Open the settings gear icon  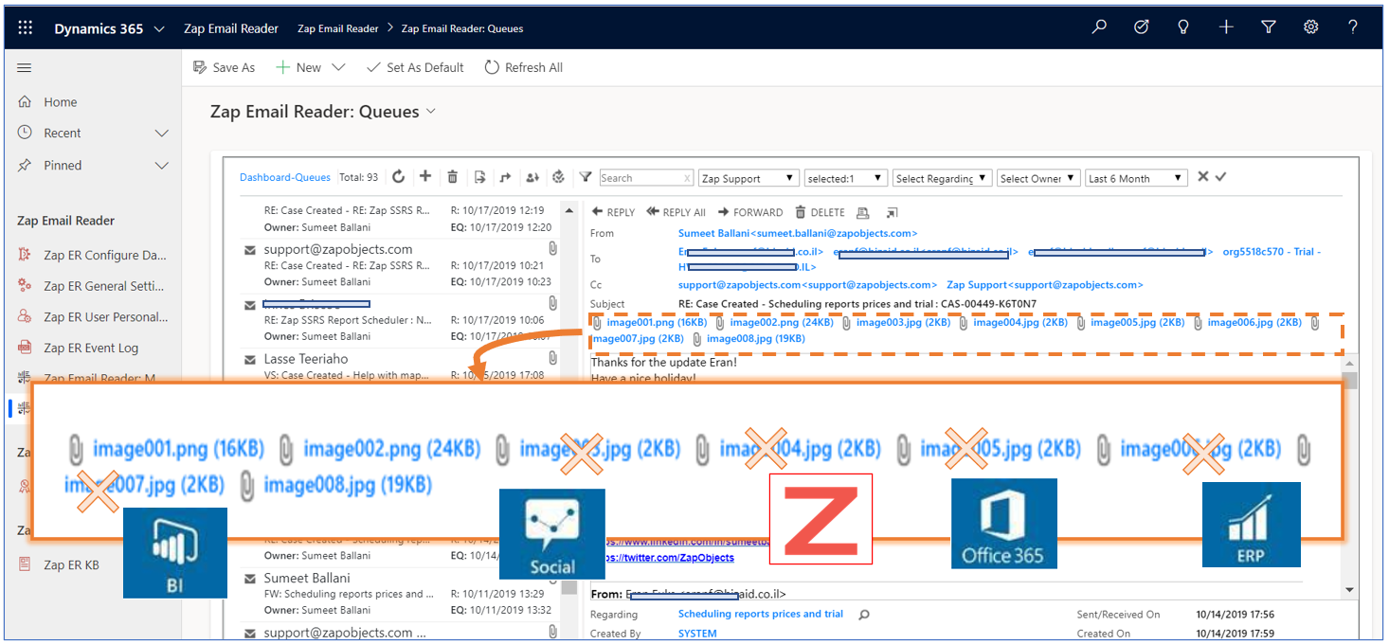(1311, 27)
